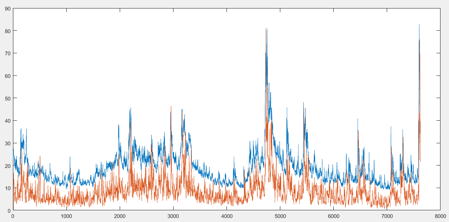Image resolution: width=449 pixels, height=222 pixels.
Task: Click the x-axis tick label 8000
Action: [x=440, y=216]
